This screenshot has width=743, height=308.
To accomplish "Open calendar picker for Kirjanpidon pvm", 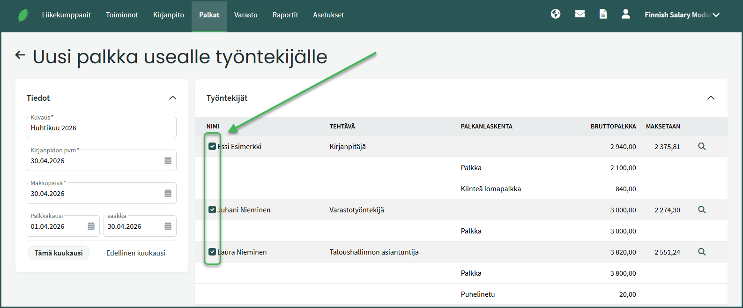I will coord(168,161).
